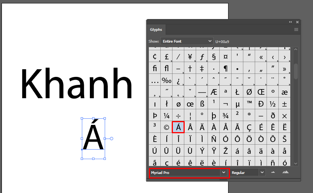Click the zoom in large mountains icon
313x193 pixels.
[286, 172]
